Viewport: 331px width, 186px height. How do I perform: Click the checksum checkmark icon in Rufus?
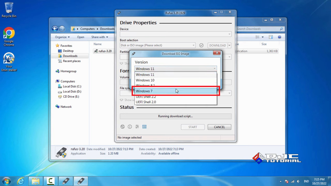tap(201, 45)
